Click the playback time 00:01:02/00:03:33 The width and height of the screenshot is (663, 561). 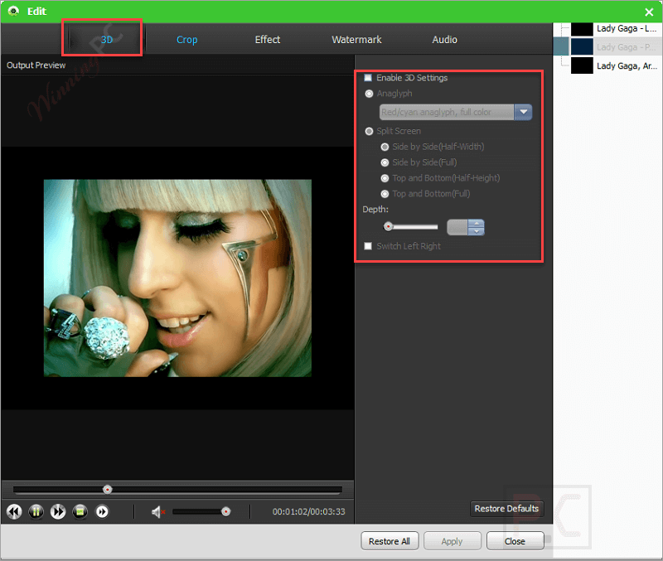[308, 511]
